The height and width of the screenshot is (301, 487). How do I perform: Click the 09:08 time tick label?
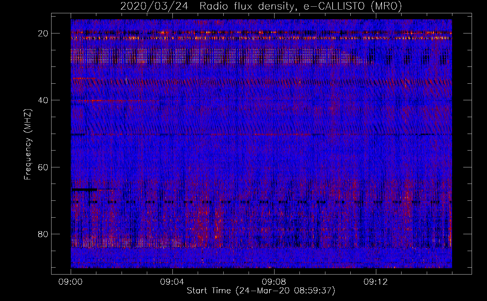(274, 282)
